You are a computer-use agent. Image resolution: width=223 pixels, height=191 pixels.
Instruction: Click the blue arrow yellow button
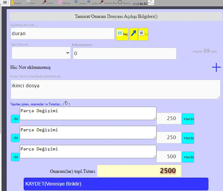click(134, 34)
